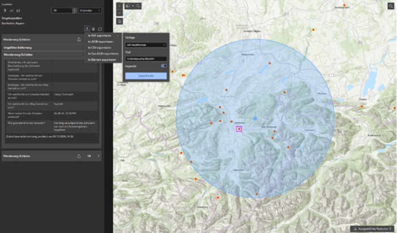The image size is (397, 233).
Task: Click export icon in upper Wanderweg-Schäden header
Action: pos(79,40)
